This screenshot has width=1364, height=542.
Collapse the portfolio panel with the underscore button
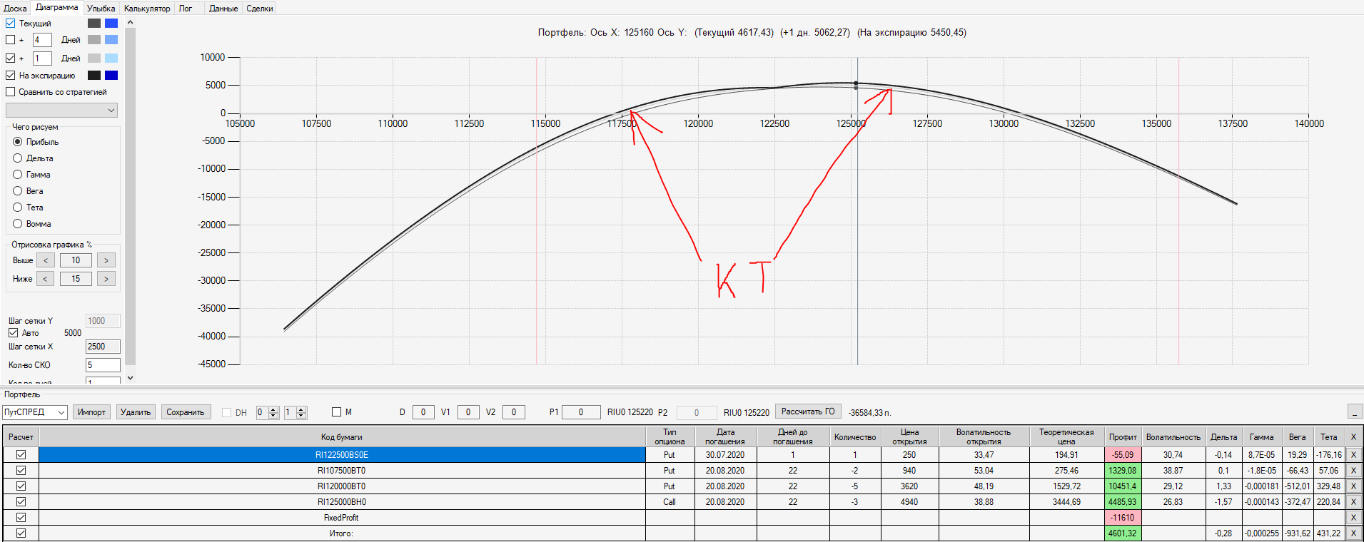pos(1355,411)
